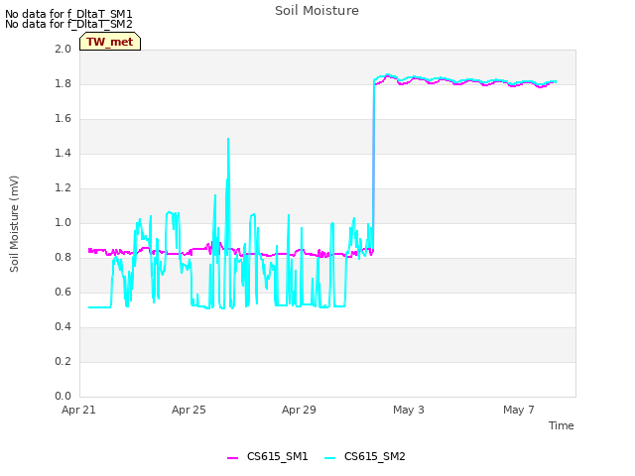Click the May 7 x-axis tick label

(519, 410)
